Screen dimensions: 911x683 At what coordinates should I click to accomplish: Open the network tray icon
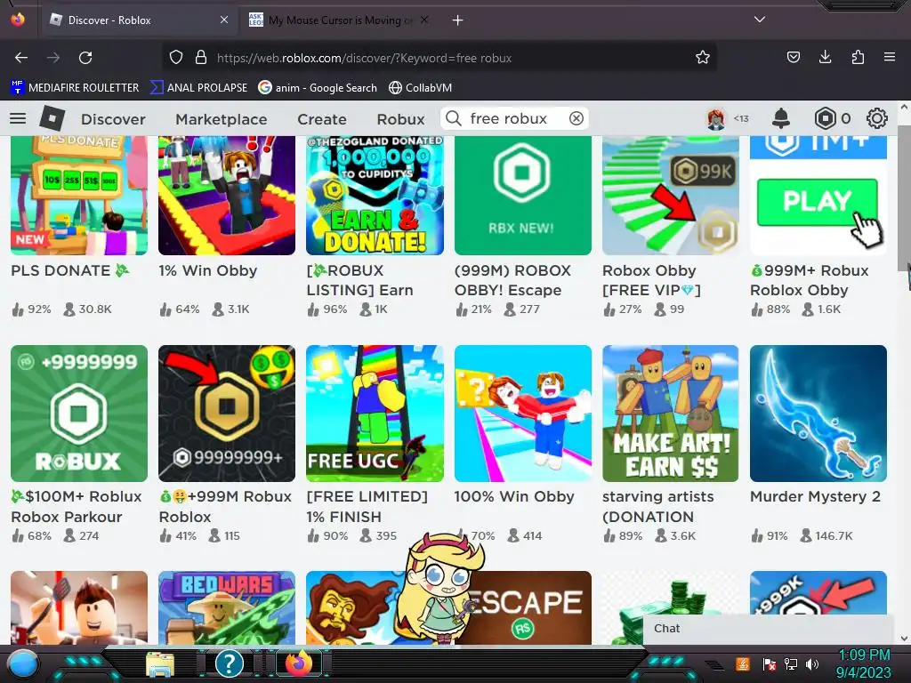[790, 663]
